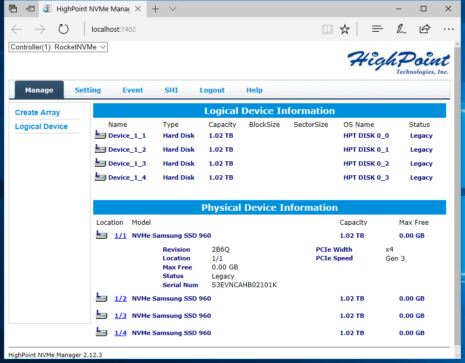Add page to favorites with star icon
Image resolution: width=465 pixels, height=363 pixels.
(x=345, y=30)
